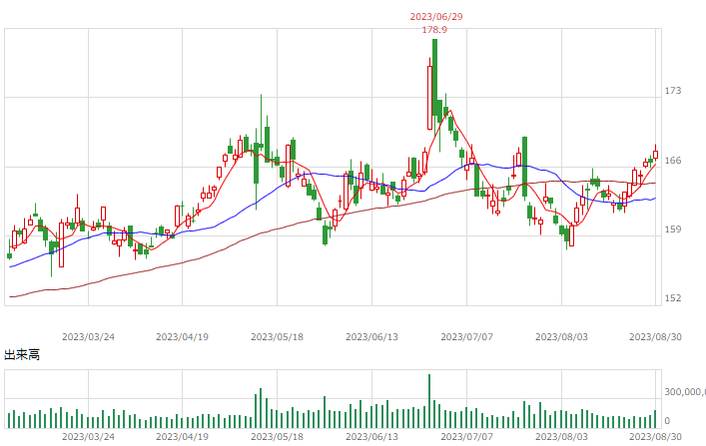Click the 300,000,0 volume axis label
This screenshot has width=706, height=446.
(x=685, y=392)
